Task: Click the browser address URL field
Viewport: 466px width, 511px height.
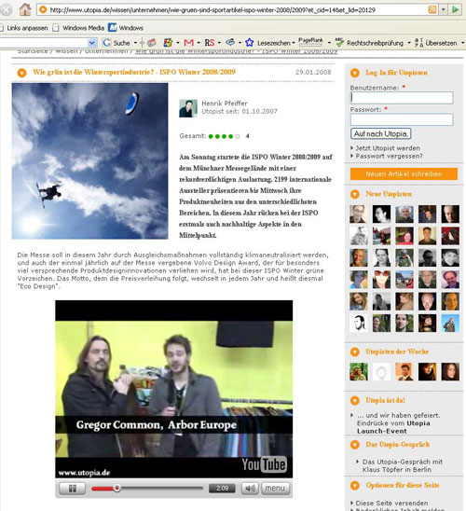Action: (x=237, y=9)
